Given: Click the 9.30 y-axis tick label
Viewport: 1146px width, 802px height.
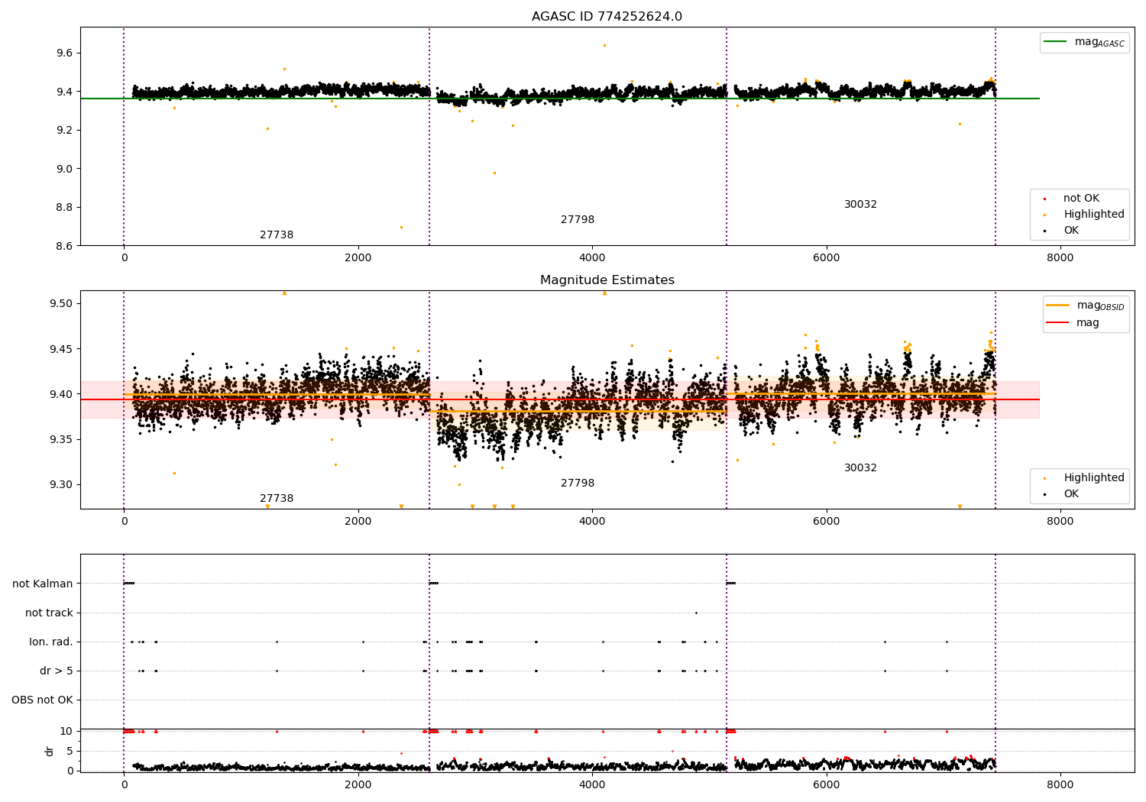Looking at the screenshot, I should [x=61, y=484].
